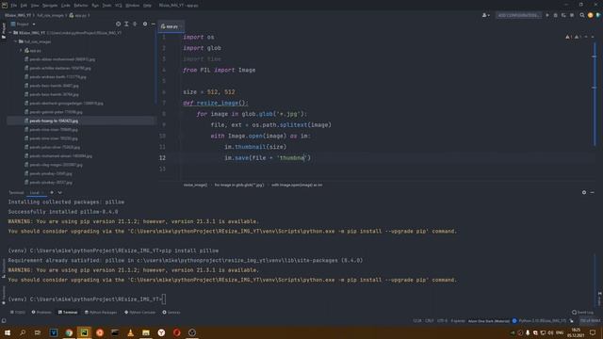Screen dimensions: 603x339
Task: Select pexels-gabriel-peter jpg file in tree
Action: coord(56,112)
